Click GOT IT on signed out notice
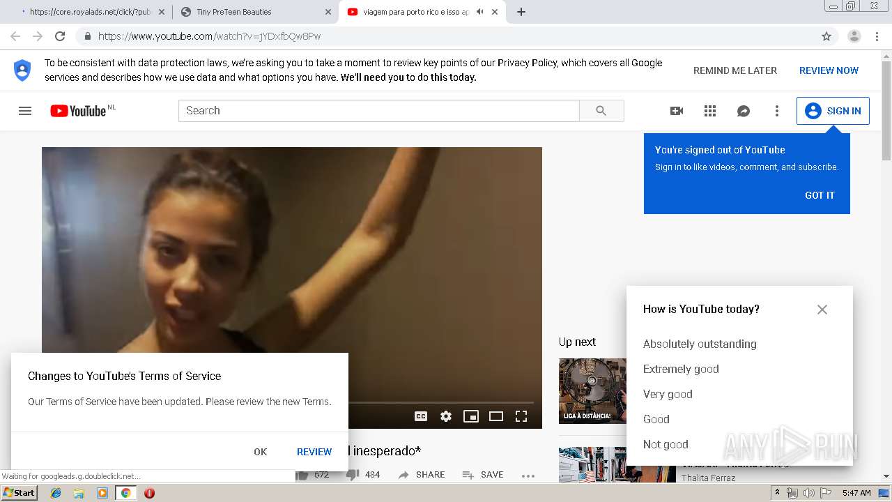Viewport: 892px width, 502px height. [x=820, y=195]
